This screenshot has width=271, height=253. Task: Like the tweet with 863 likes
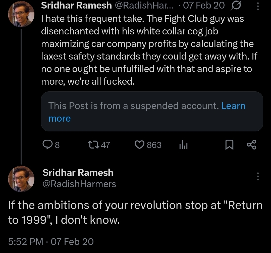(x=139, y=145)
